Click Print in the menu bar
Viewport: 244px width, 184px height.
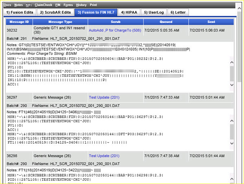tap(93, 5)
